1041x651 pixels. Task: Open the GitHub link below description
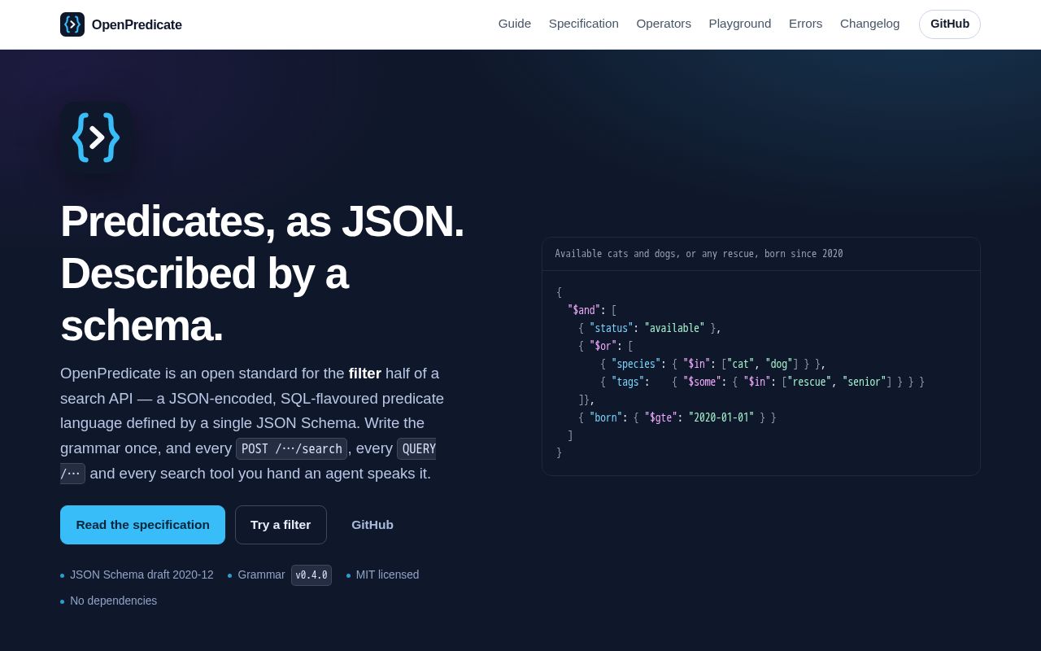(372, 525)
